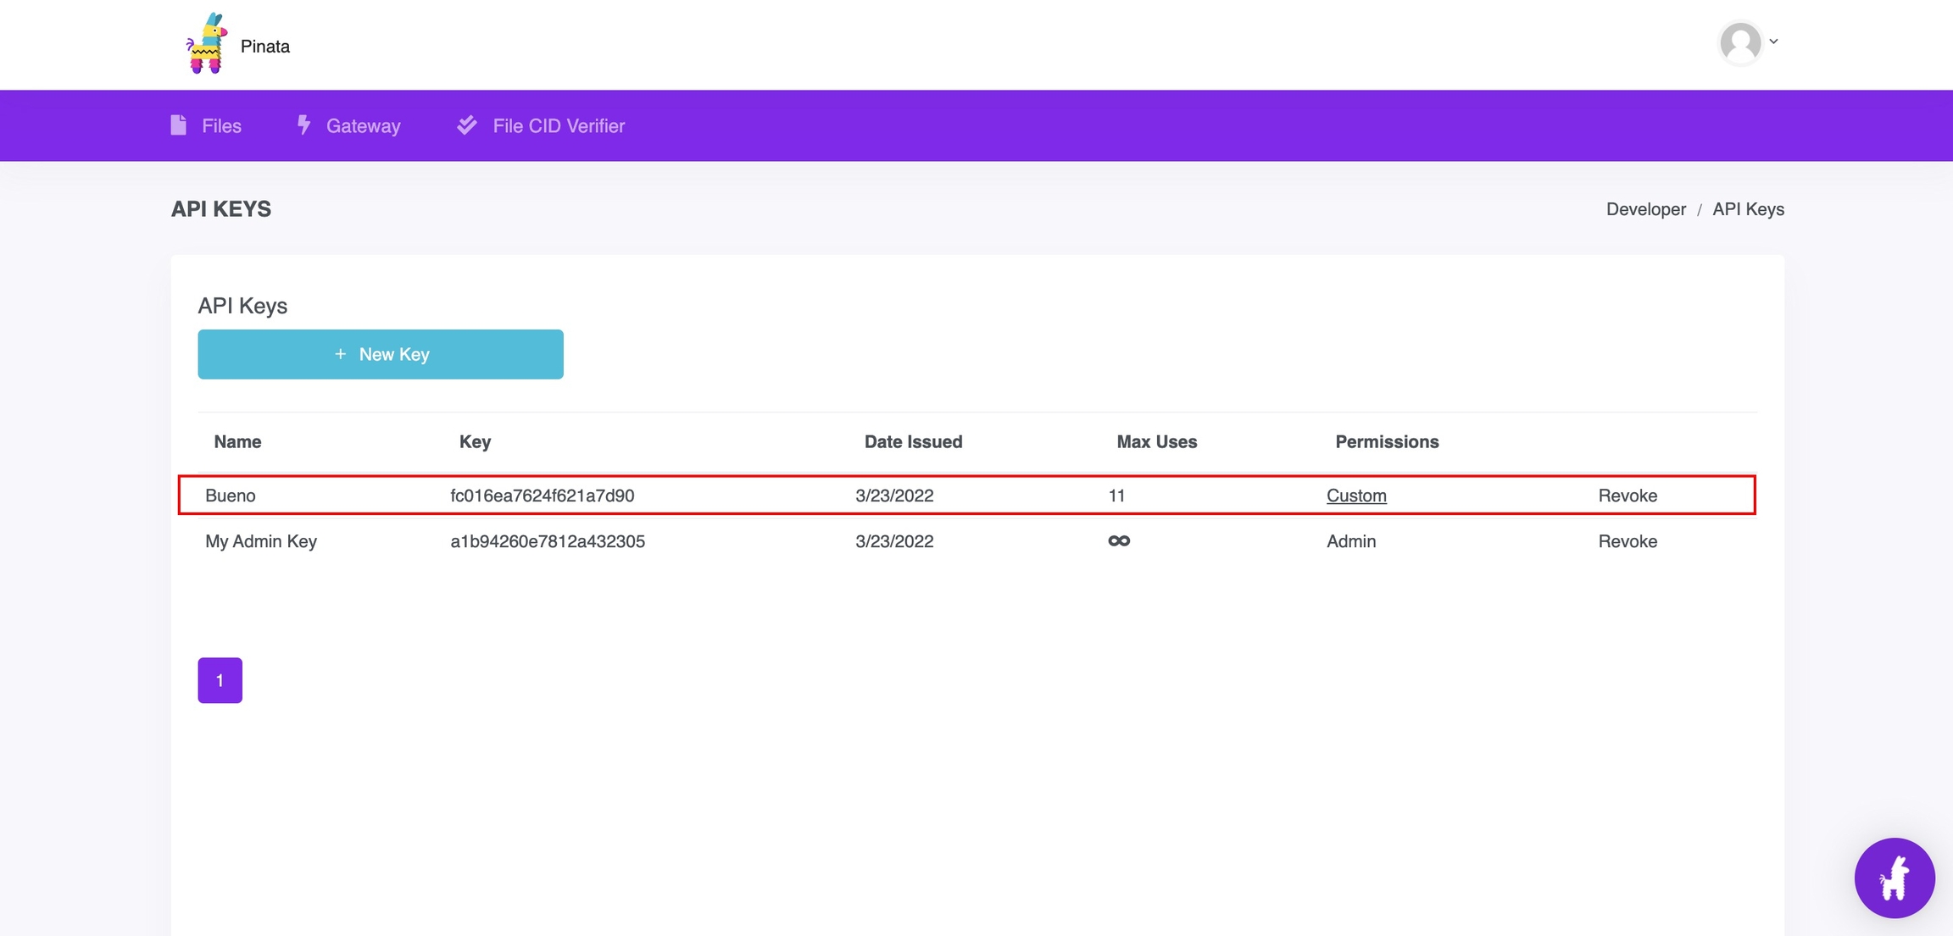Click the Bueno key value fc016ea7624f621a7d90
The width and height of the screenshot is (1953, 936).
(x=542, y=496)
